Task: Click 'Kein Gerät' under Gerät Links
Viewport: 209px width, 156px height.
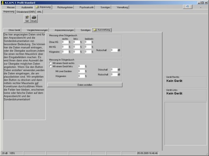Action: (x=174, y=94)
